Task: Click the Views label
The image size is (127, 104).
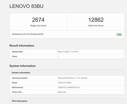Action: click(x=15, y=56)
